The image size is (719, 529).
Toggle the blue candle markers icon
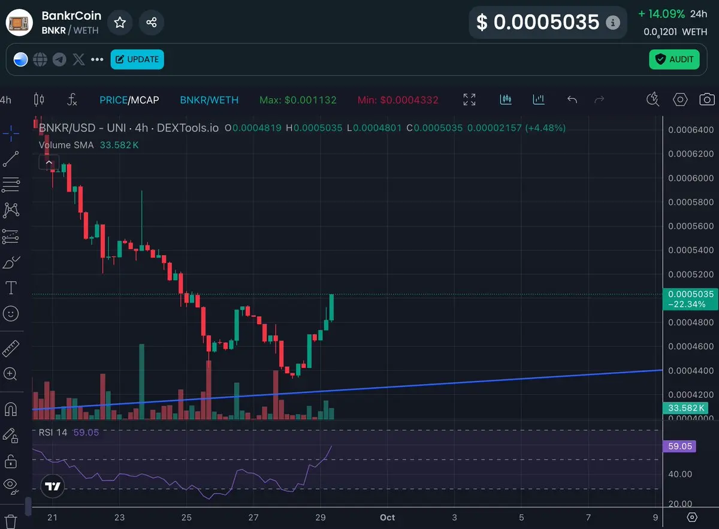[x=506, y=99]
